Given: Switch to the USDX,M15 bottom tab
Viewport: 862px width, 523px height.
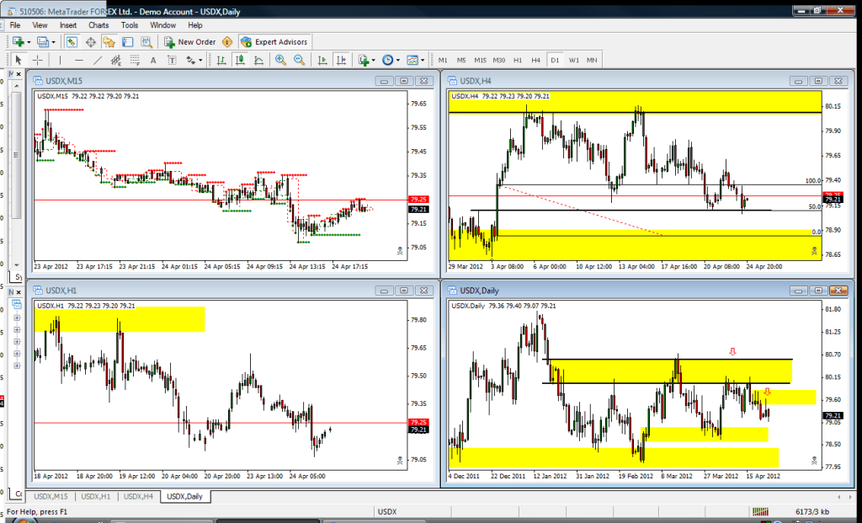Looking at the screenshot, I should click(x=51, y=497).
